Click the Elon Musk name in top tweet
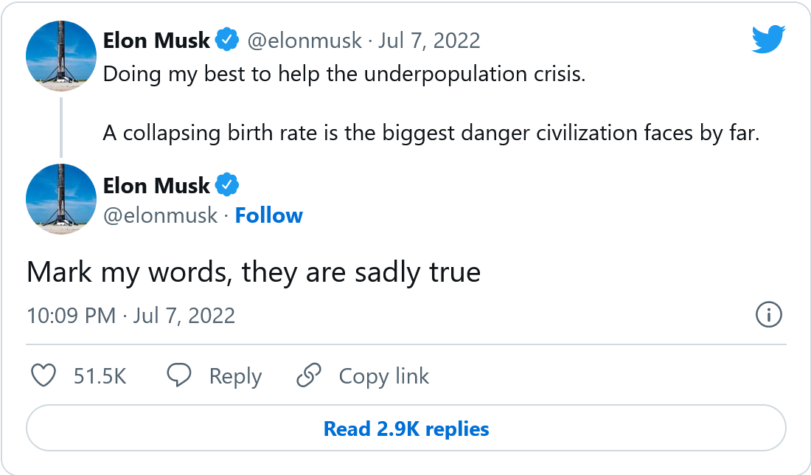The image size is (811, 475). click(156, 40)
